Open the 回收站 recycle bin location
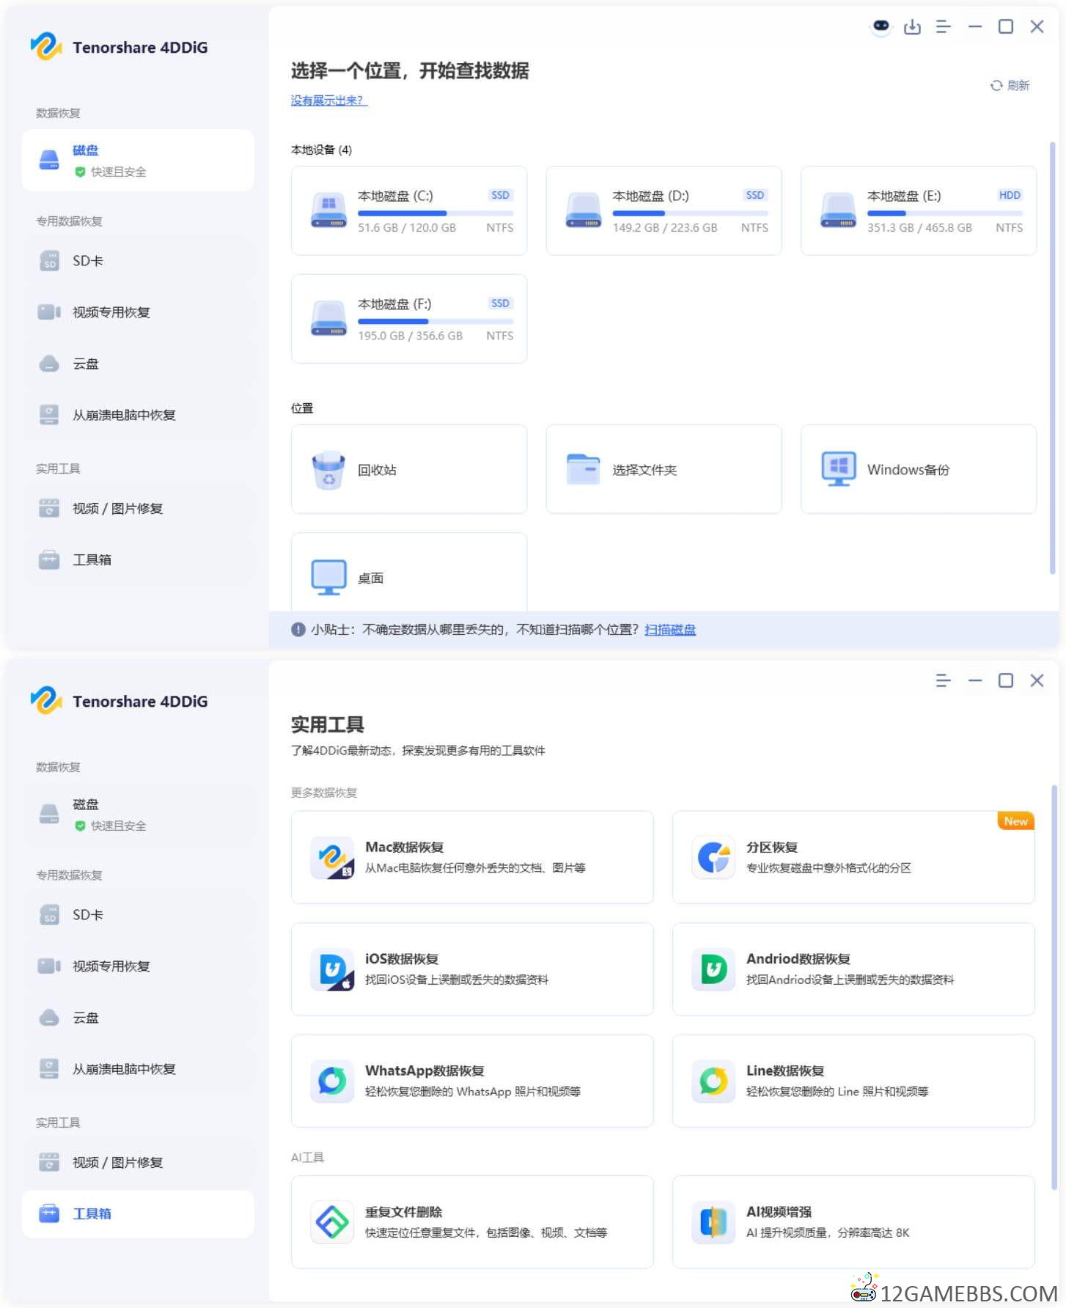 click(408, 469)
